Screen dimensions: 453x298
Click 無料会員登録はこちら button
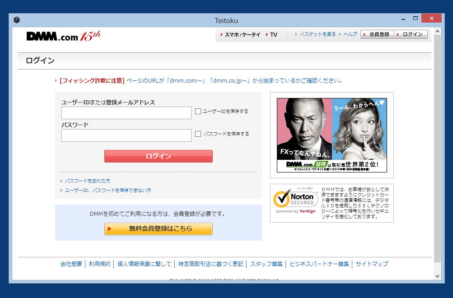click(x=159, y=229)
